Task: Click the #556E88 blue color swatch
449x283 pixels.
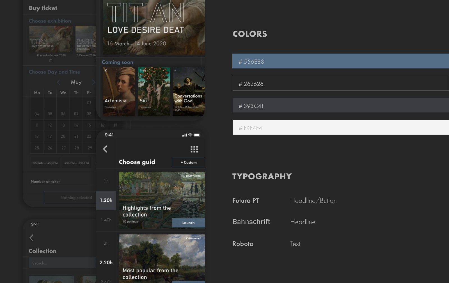Action: (340, 61)
